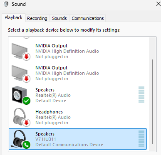Click the V7 HU311 headset icon
The width and height of the screenshot is (161, 155).
pos(20,139)
